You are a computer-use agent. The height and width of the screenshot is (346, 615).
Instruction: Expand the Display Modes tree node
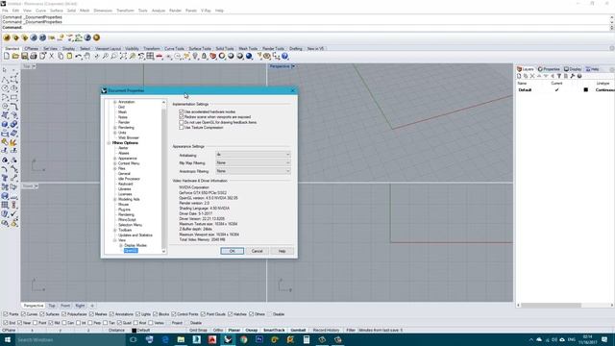(121, 245)
